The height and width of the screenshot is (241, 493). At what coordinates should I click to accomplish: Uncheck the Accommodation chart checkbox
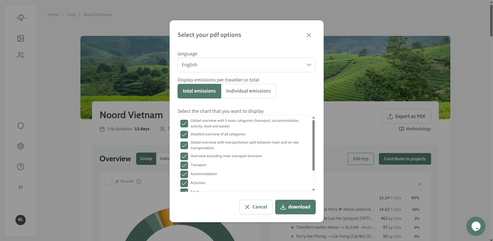pos(184,174)
